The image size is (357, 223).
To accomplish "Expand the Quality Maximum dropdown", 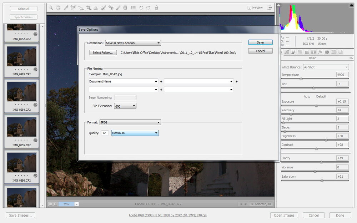I will pyautogui.click(x=135, y=133).
